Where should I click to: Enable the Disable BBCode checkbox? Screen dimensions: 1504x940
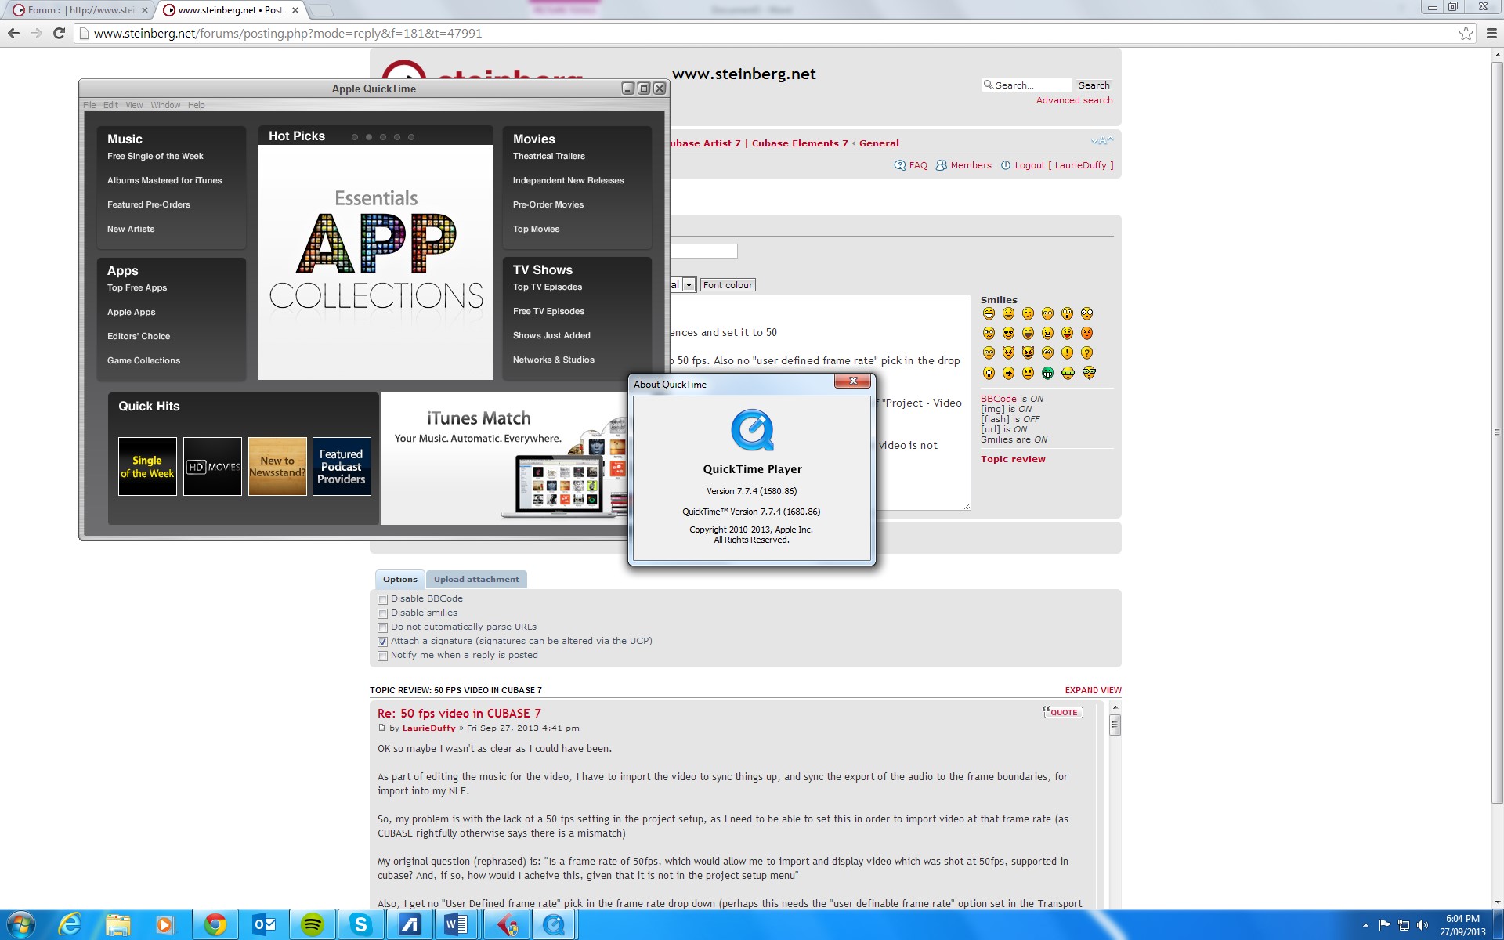383,599
